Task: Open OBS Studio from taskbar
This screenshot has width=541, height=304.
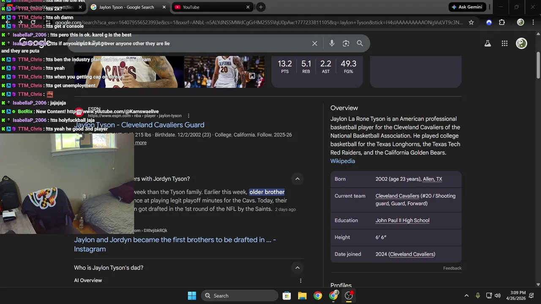Action: (x=349, y=296)
